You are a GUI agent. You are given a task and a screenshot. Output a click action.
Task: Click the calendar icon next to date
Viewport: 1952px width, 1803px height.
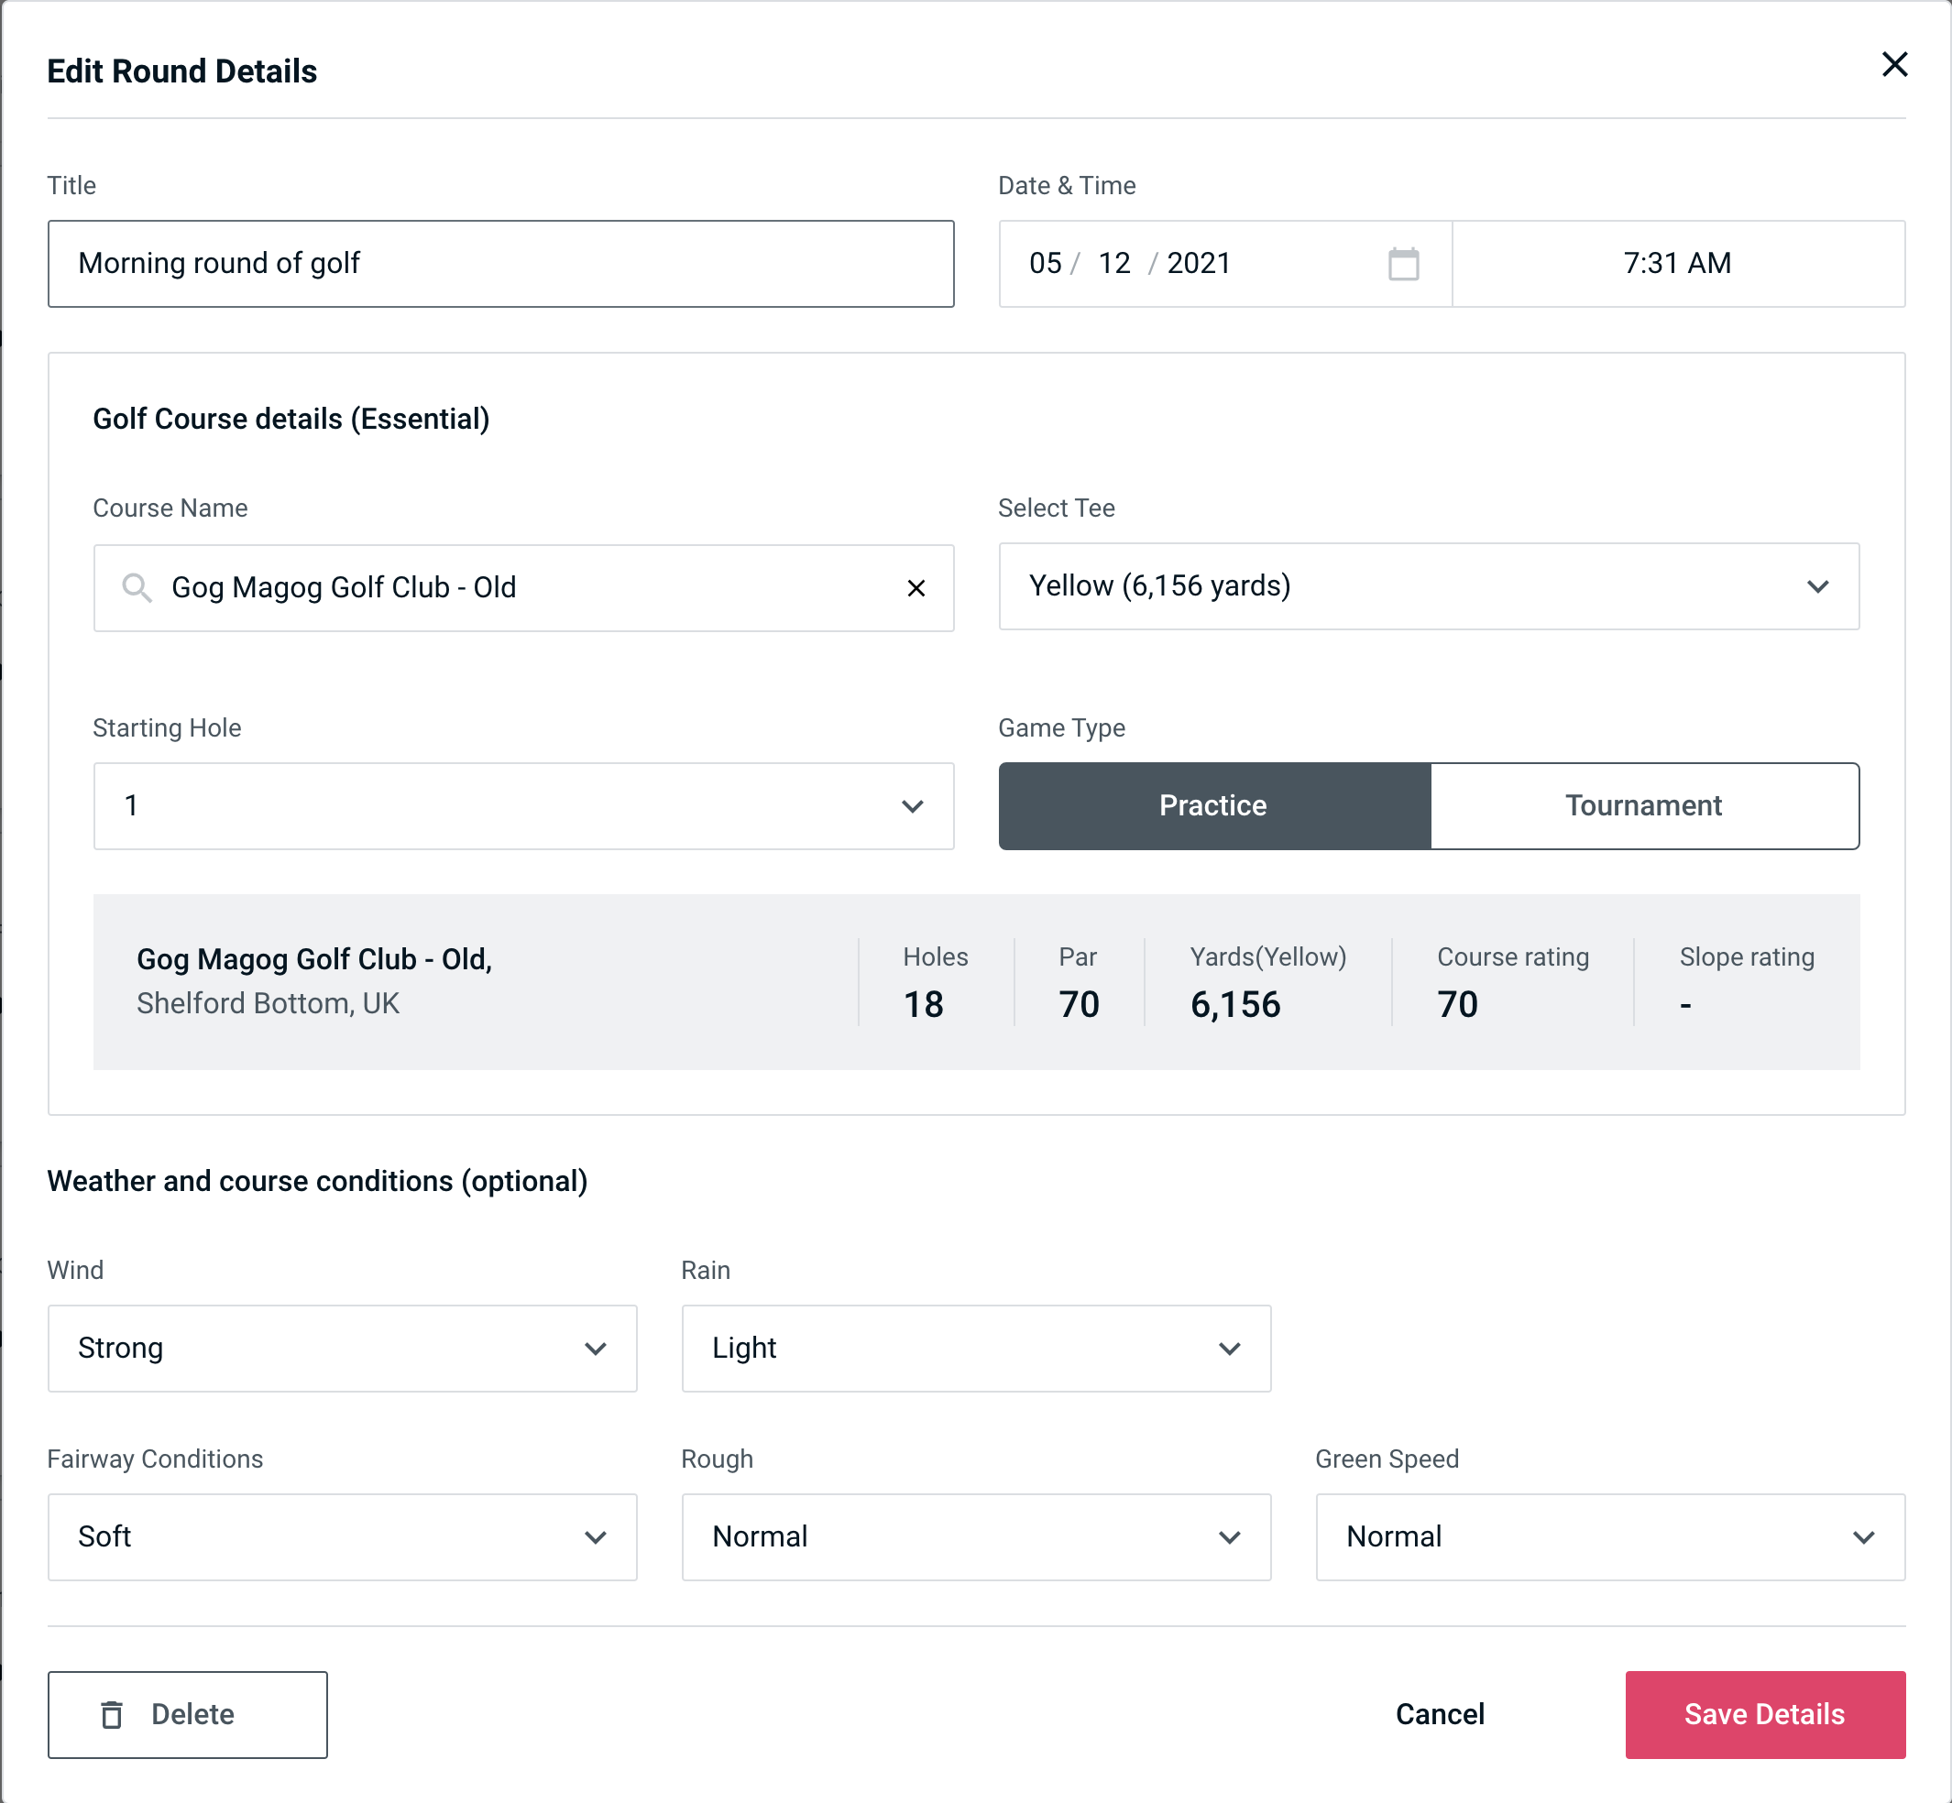click(1403, 262)
